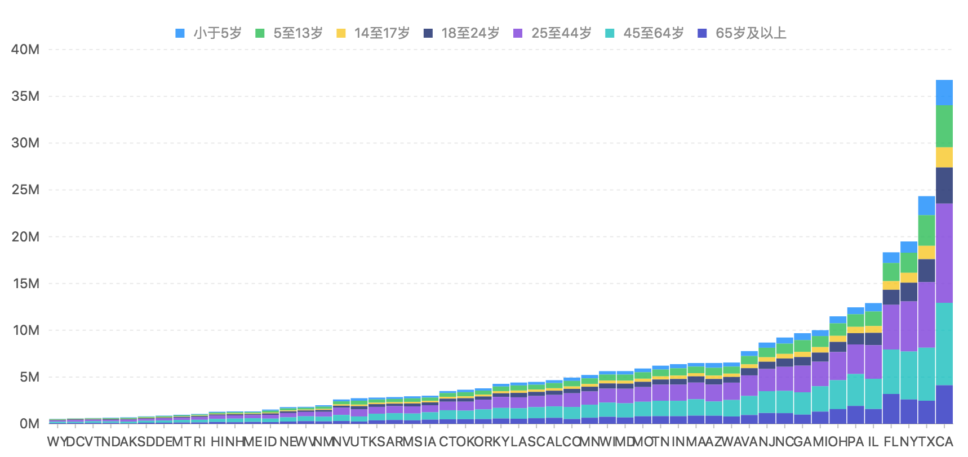The image size is (968, 457).
Task: Click PA bar's teal 45至64岁 segment
Action: coord(856,390)
